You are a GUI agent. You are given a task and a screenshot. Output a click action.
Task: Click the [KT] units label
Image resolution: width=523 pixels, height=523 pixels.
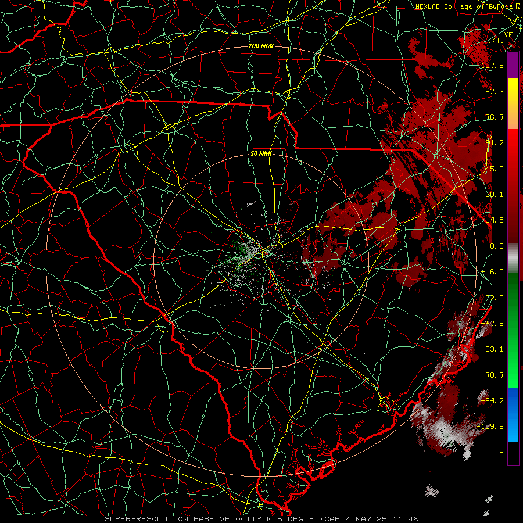point(496,40)
